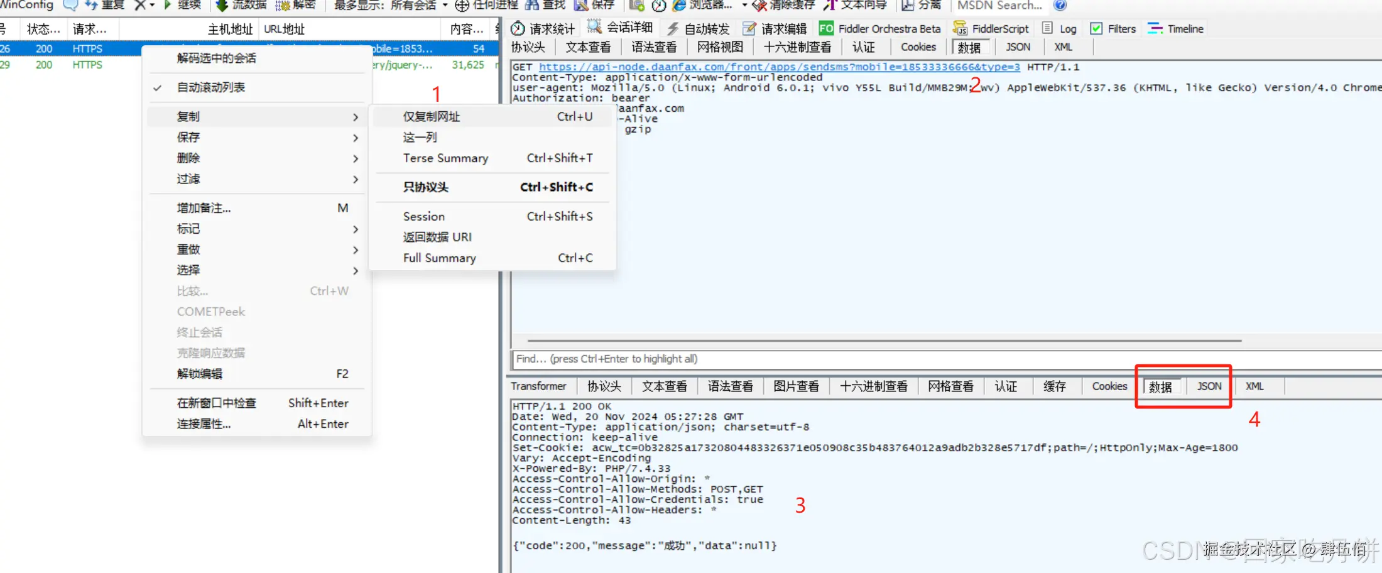Click the blue help question mark icon
Screen dimensions: 1382x573
[1060, 5]
